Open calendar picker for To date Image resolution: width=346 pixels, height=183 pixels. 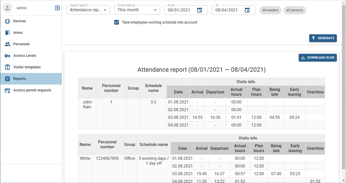[x=247, y=10]
